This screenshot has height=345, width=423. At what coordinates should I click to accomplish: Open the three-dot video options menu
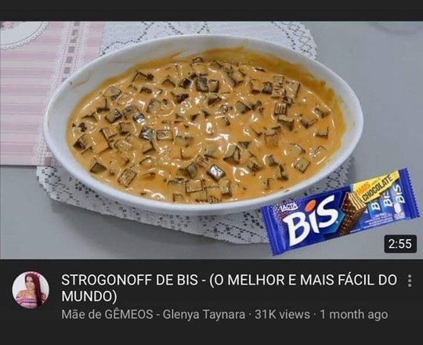tap(410, 281)
